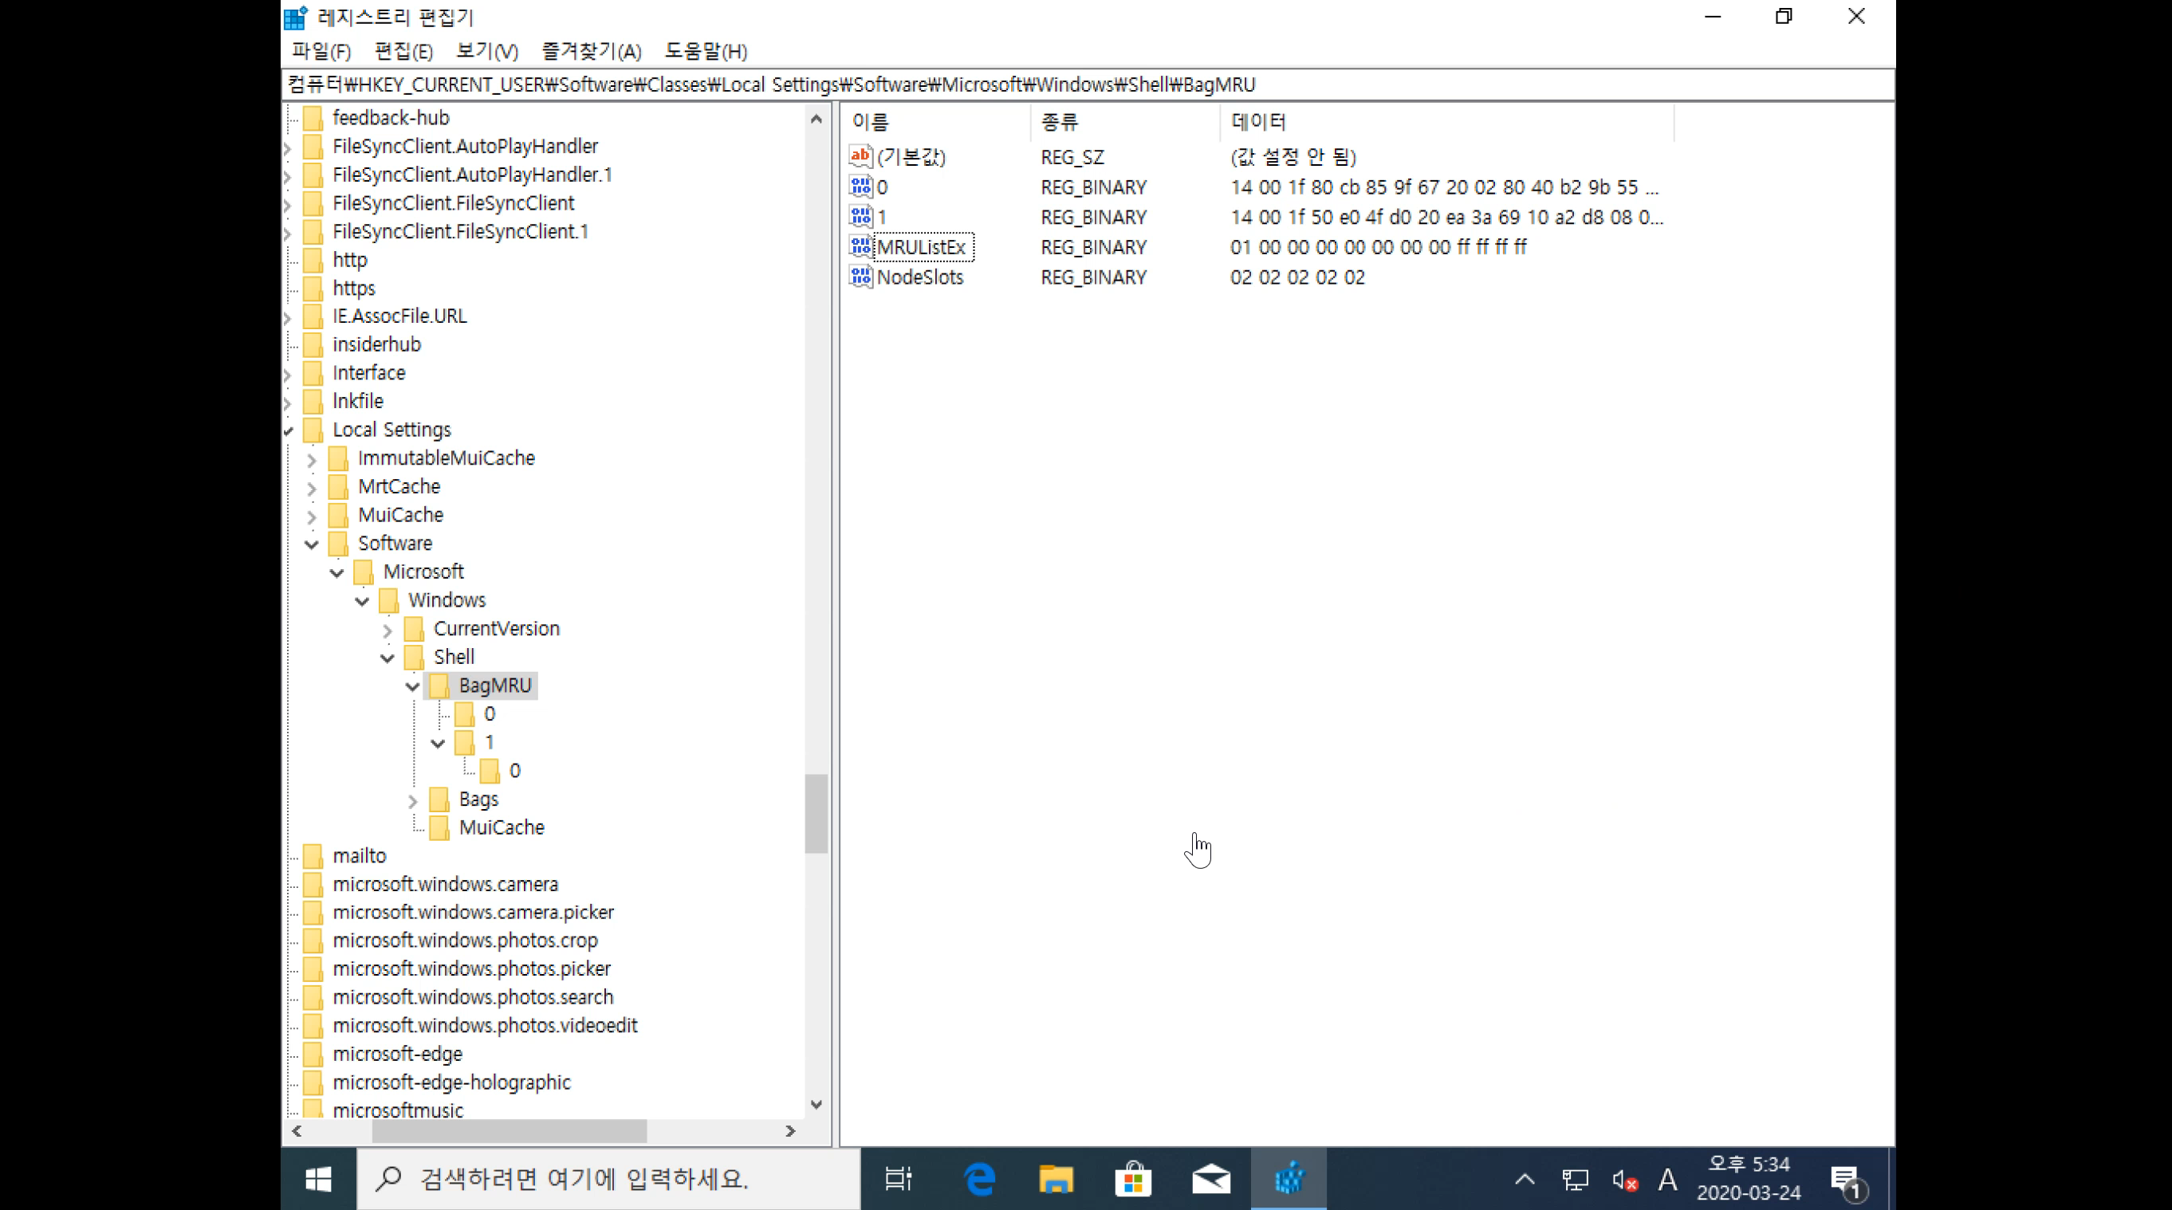Select the Bags folder icon in tree
Image resolution: width=2172 pixels, height=1210 pixels.
pyautogui.click(x=439, y=799)
